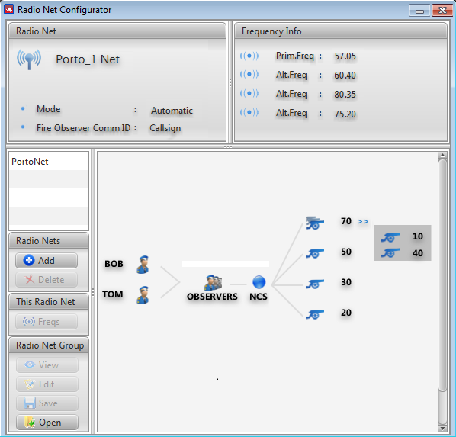Select the OBSERVERS group icon
Screen dimensions: 456x437
click(213, 282)
